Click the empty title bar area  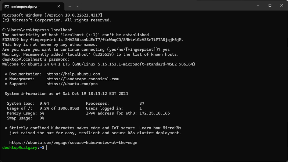point(165,6)
